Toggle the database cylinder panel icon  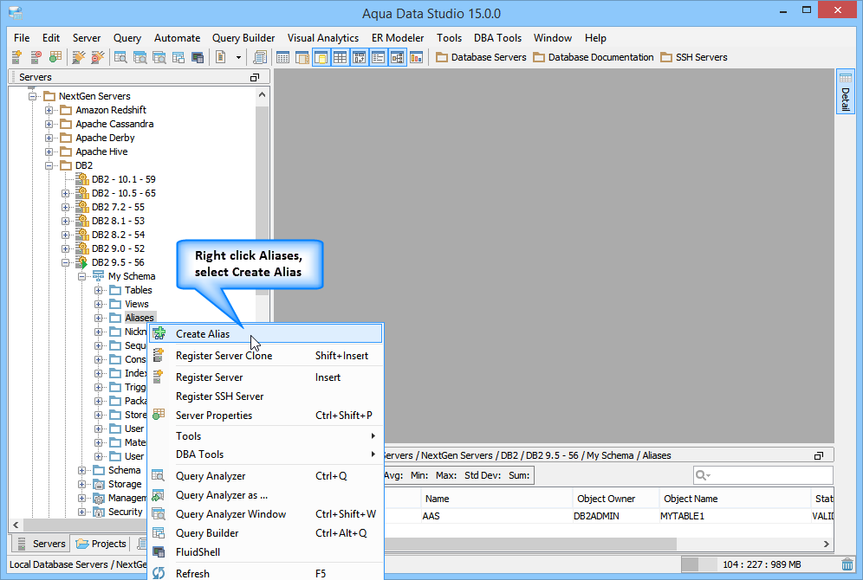click(x=321, y=57)
